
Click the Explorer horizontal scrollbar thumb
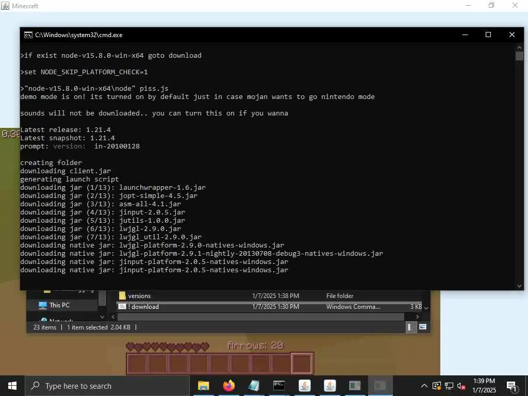[261, 317]
